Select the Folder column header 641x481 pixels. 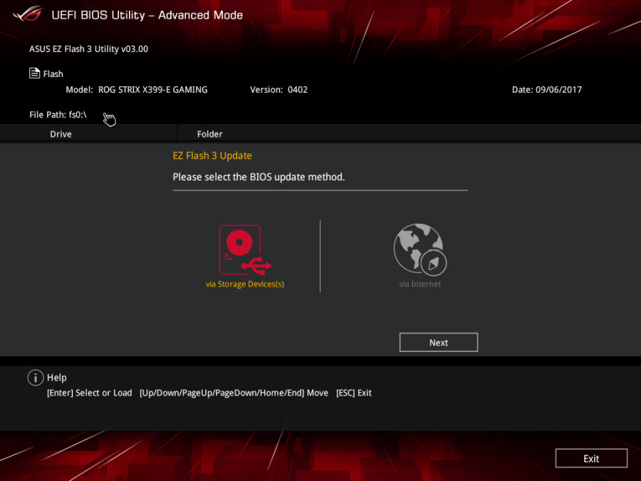(x=209, y=134)
